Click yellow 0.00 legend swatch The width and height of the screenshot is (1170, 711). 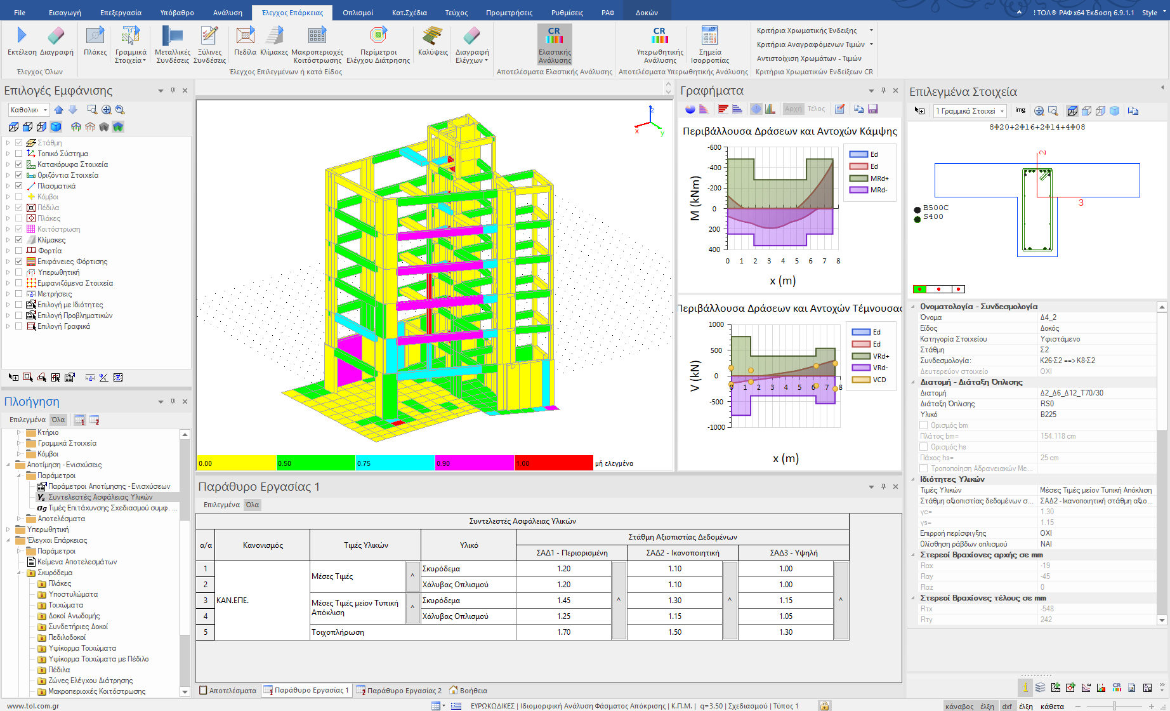click(x=237, y=463)
